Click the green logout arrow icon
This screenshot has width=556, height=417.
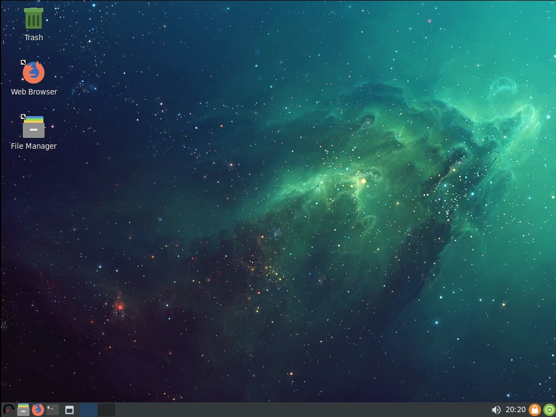click(549, 410)
